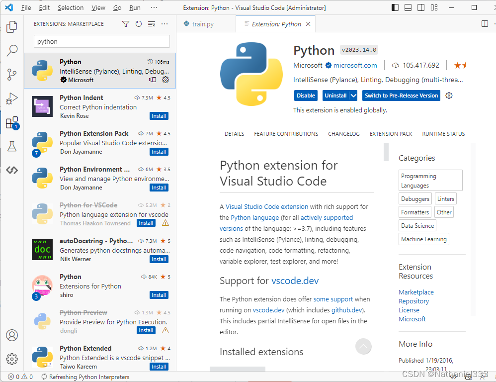Click the warning icon on Python Preview
Viewport: 496px width, 382px height.
click(165, 330)
